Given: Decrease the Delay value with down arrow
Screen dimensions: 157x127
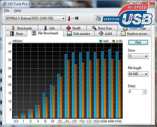Looking at the screenshot, I should coord(145,93).
